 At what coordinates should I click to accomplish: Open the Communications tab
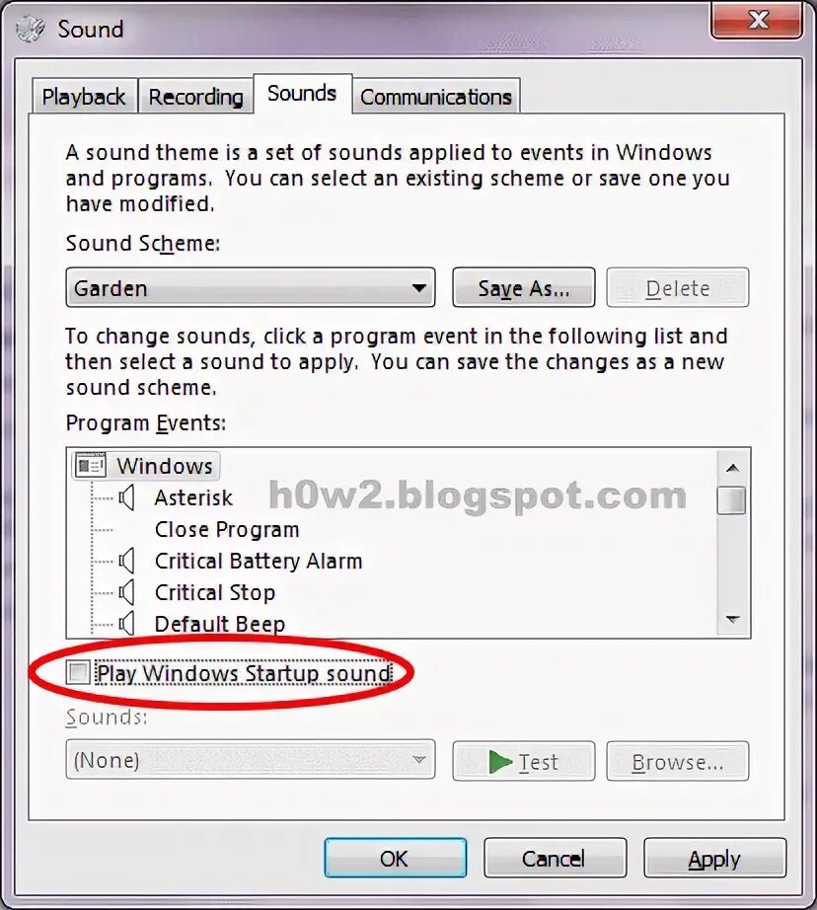click(x=436, y=97)
